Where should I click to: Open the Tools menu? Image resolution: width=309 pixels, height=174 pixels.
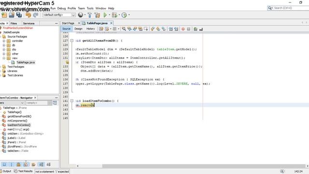click(x=90, y=8)
